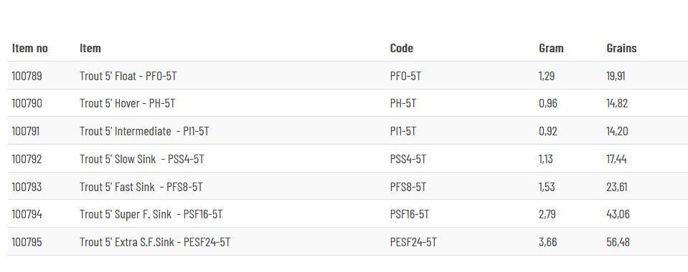This screenshot has width=688, height=272.
Task: Click Trout 5' Slow Sink - PSS4-5T
Action: point(142,159)
